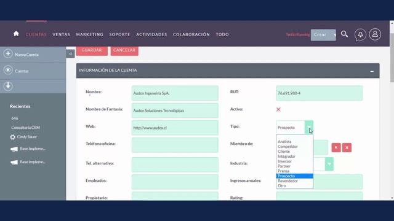Open the Colaboración menu
This screenshot has height=221, width=394.
191,34
